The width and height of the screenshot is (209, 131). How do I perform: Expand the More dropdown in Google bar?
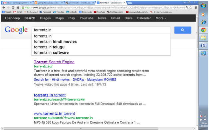(x=161, y=18)
